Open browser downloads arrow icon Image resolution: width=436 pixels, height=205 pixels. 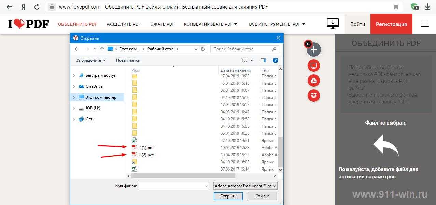[x=427, y=6]
